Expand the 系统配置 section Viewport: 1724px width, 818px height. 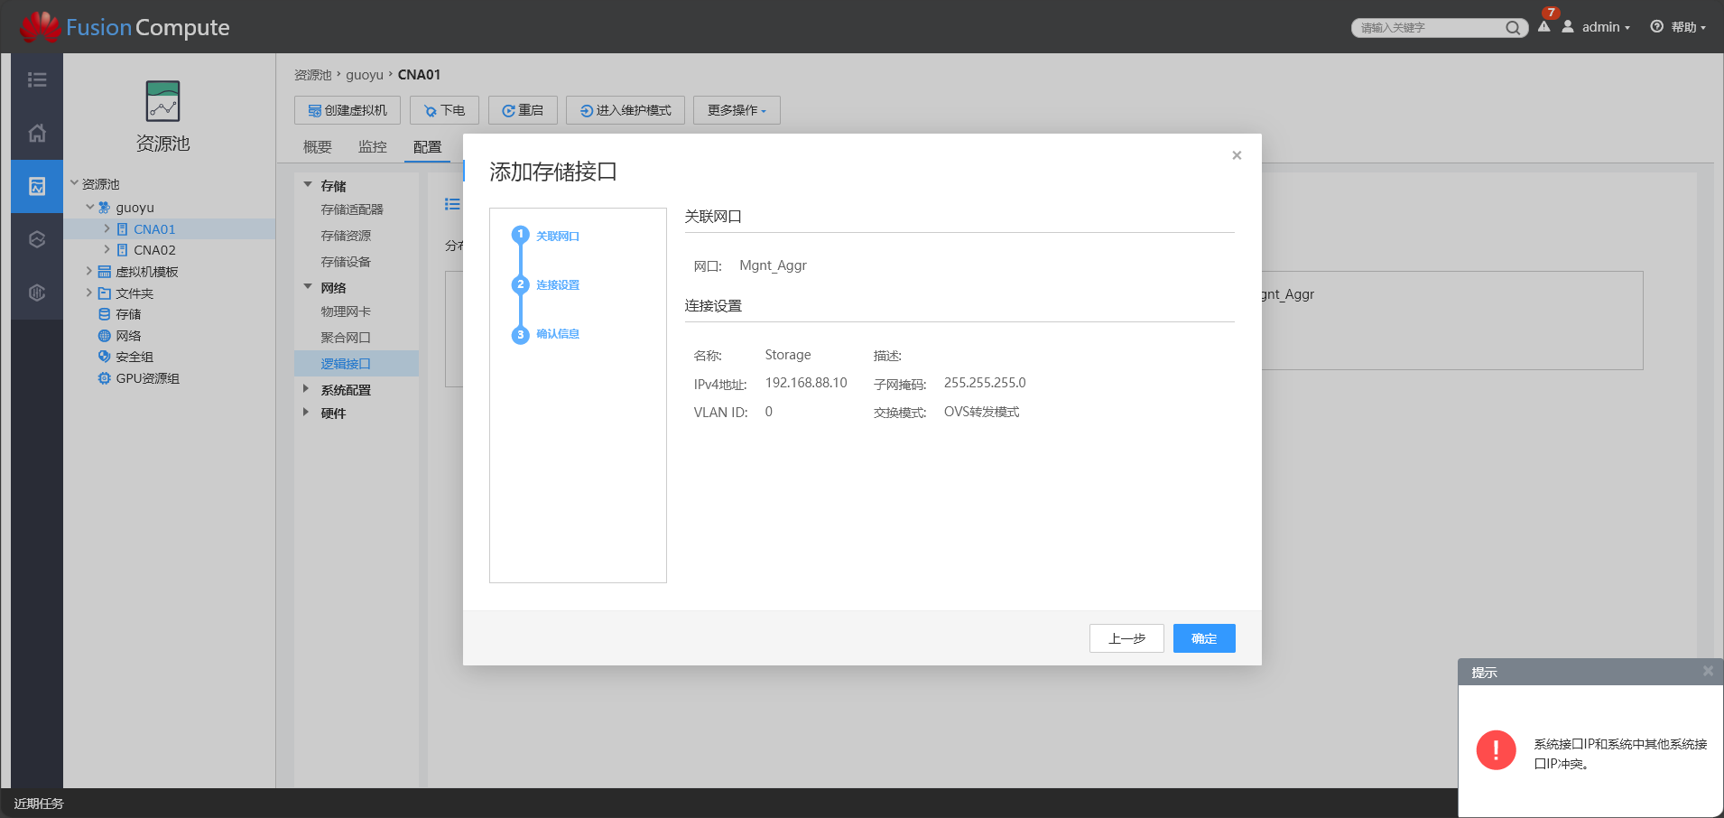tap(306, 389)
